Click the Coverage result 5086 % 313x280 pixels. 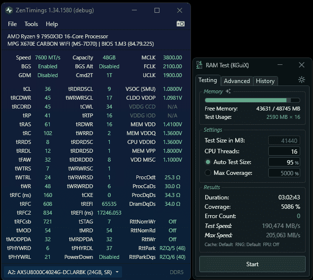[290, 207]
